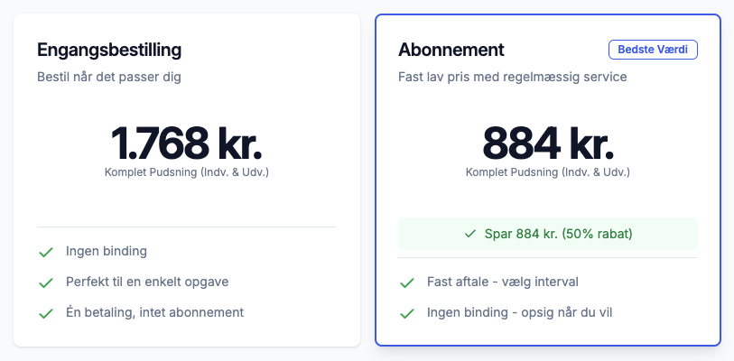
Task: Click the 884 kr. subscription price
Action: [x=548, y=142]
